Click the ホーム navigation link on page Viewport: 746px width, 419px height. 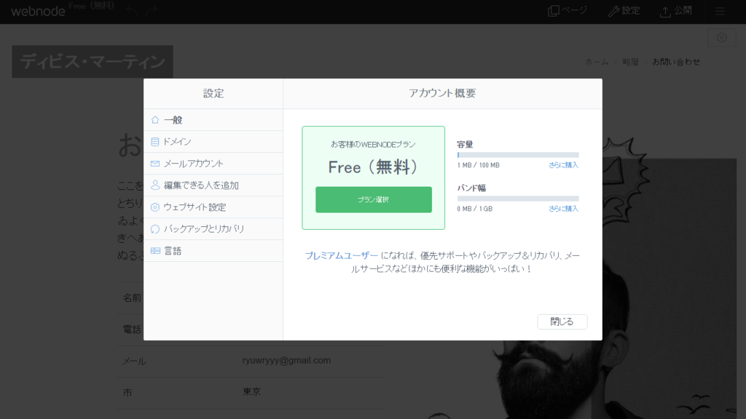point(597,62)
